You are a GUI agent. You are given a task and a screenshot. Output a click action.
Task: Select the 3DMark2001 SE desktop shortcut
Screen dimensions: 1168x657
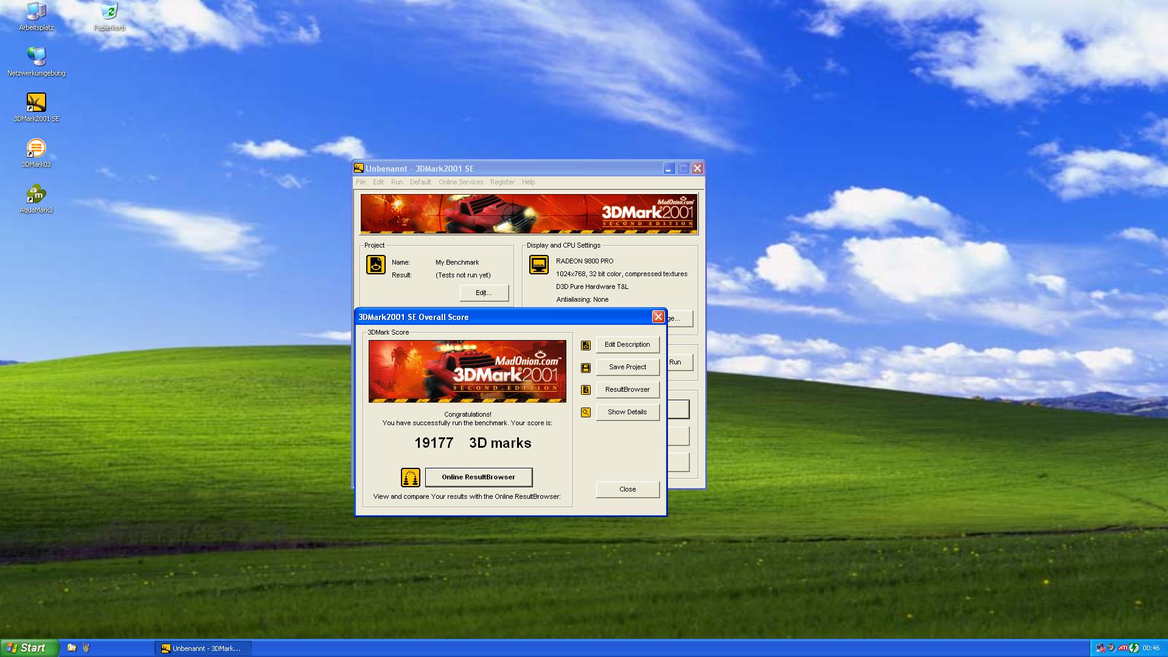(36, 108)
